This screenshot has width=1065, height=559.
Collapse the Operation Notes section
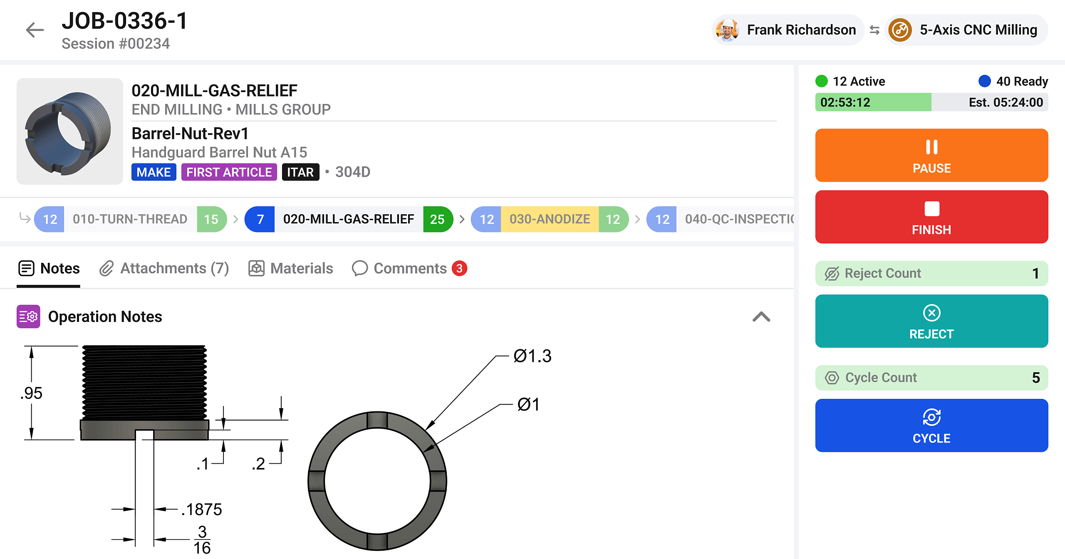coord(761,317)
